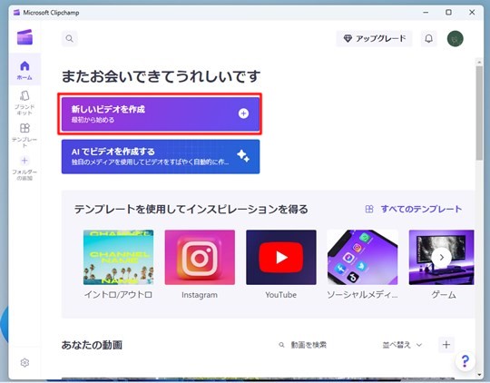Click the Clipchamp logo in sidebar
The height and width of the screenshot is (383, 490).
(24, 37)
